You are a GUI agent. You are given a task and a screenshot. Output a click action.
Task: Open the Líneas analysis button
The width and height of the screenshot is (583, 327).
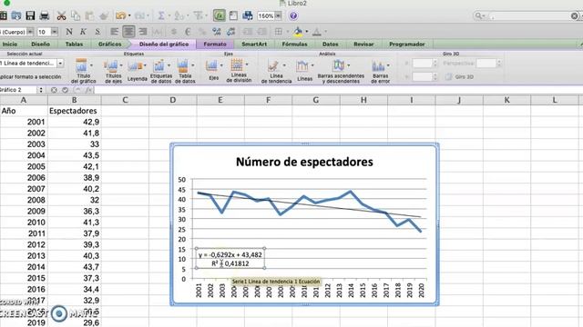coord(304,71)
